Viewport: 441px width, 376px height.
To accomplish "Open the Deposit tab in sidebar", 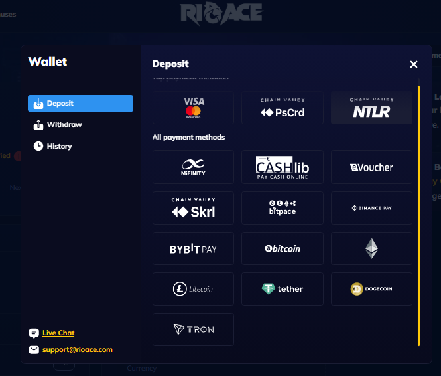I will click(80, 103).
